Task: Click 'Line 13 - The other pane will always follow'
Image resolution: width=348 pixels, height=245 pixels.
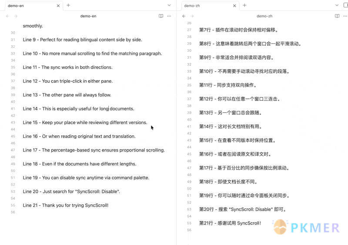Action: tap(67, 95)
